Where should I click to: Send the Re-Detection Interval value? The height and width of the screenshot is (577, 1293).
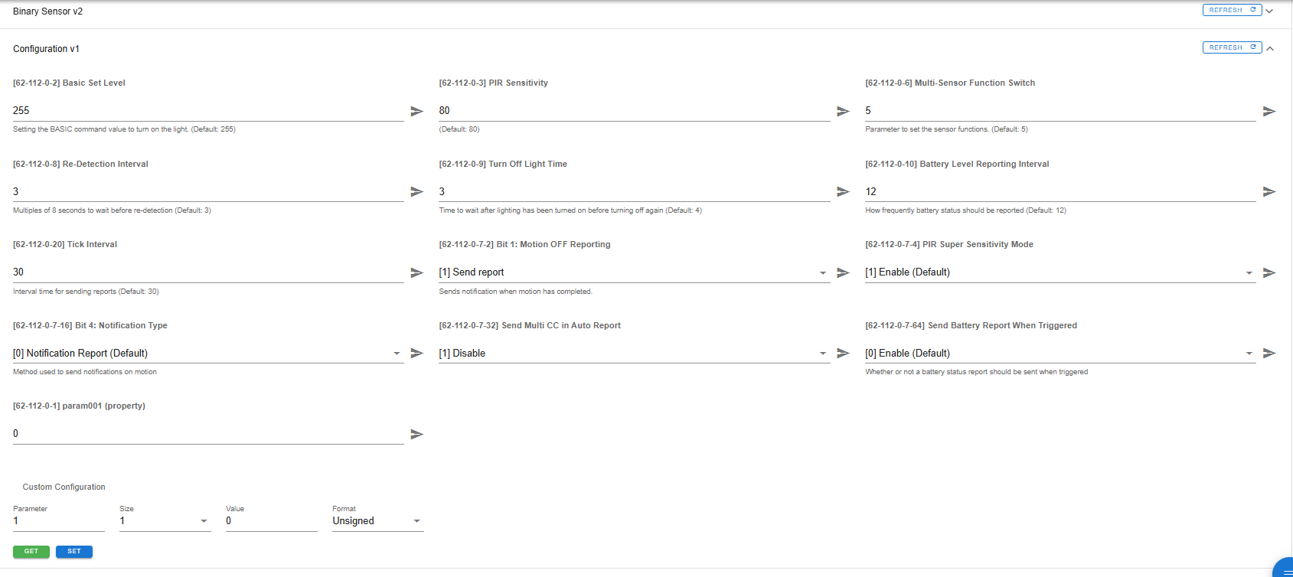coord(416,191)
